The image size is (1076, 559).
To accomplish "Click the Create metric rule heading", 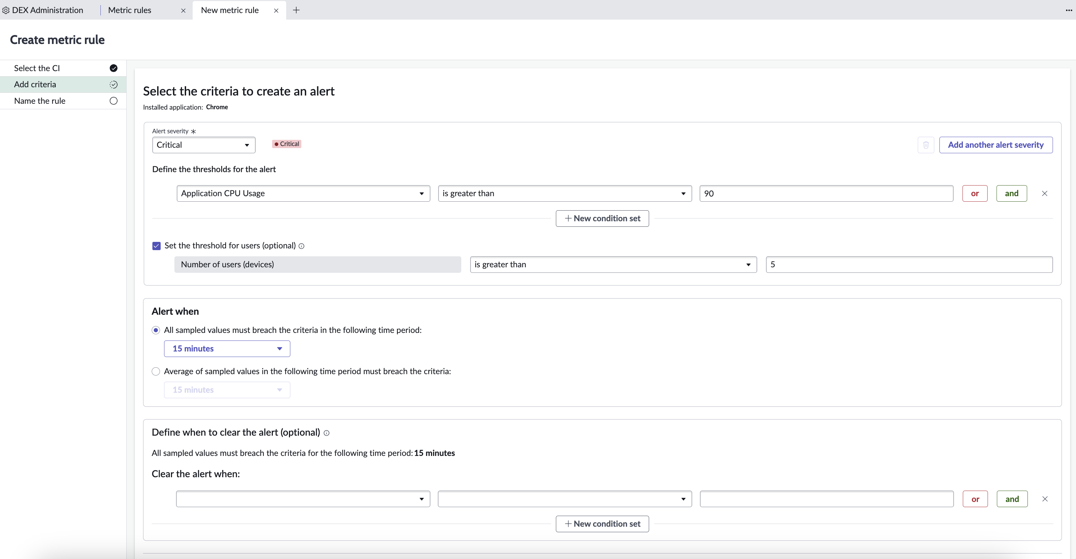I will (x=57, y=40).
